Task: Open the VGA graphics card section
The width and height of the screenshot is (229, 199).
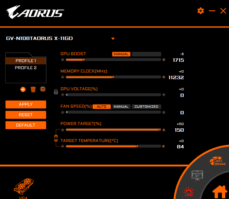Action: click(24, 188)
